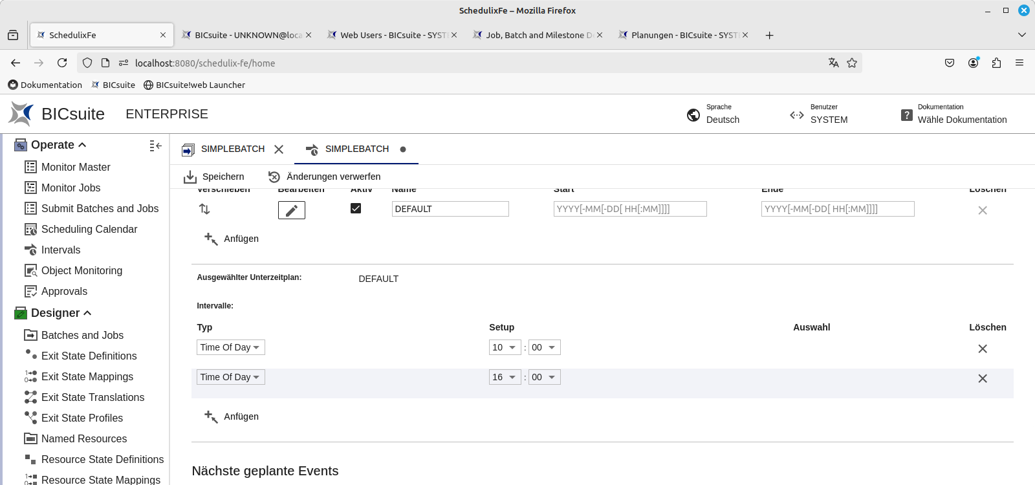
Task: Open Scheduling Calendar in the sidebar
Action: [89, 229]
